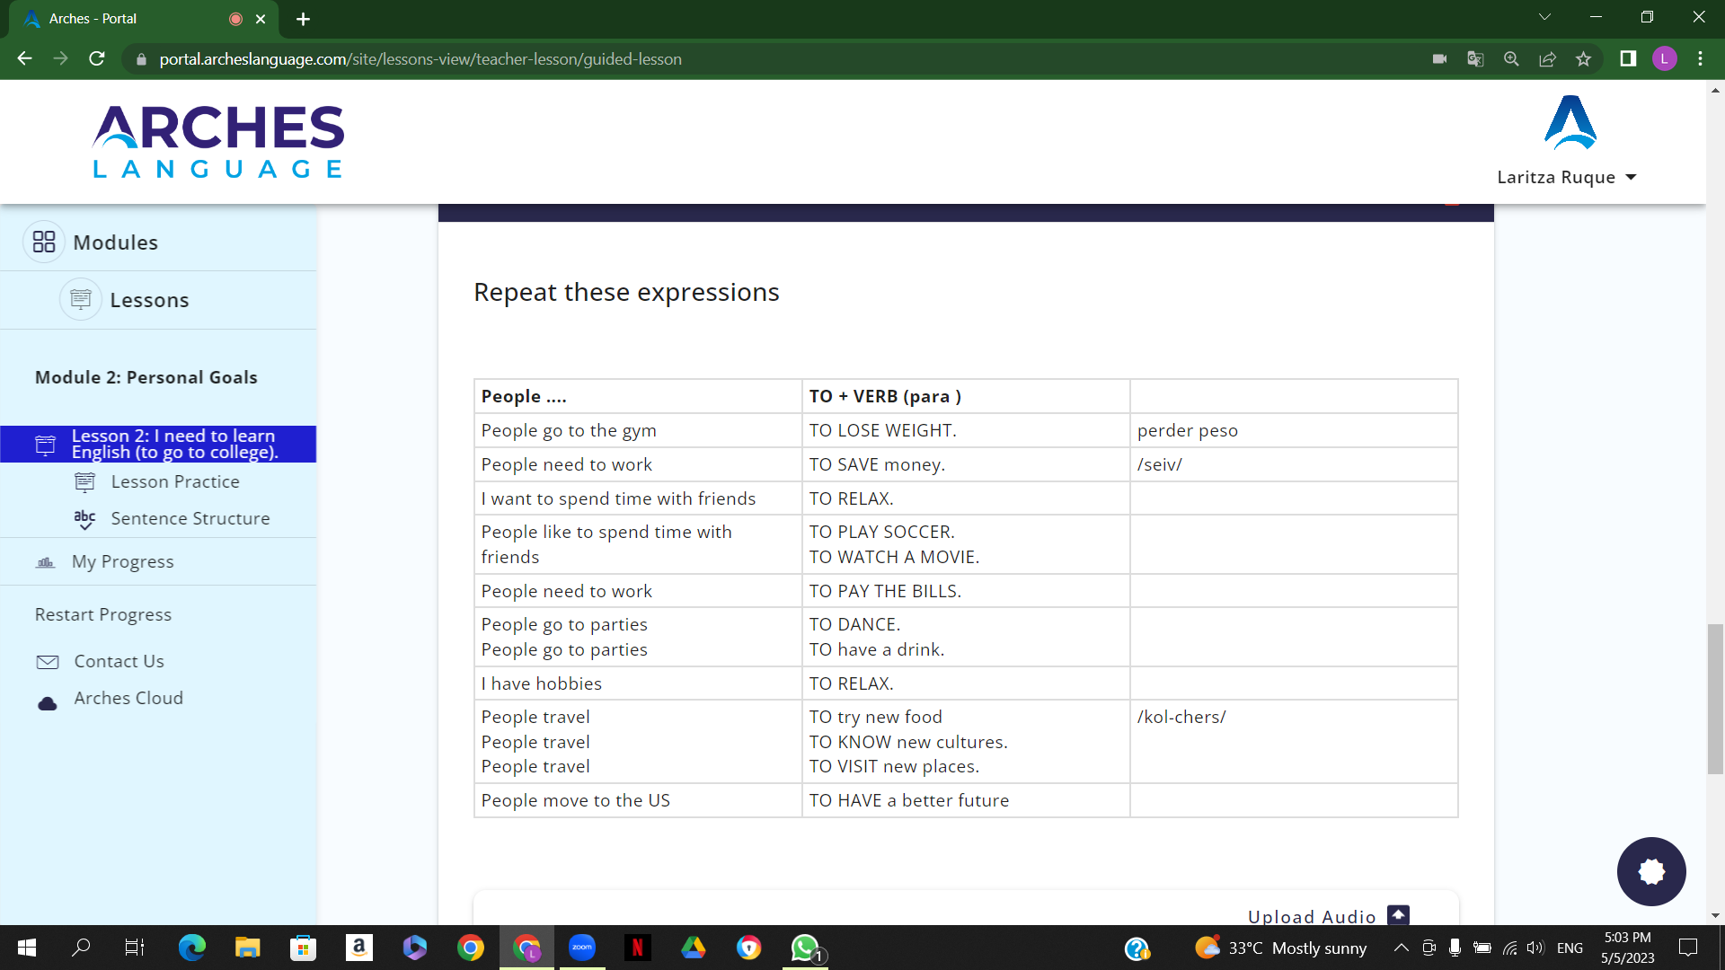Select Lesson 2: I need to learn English
The image size is (1725, 970).
(x=158, y=444)
